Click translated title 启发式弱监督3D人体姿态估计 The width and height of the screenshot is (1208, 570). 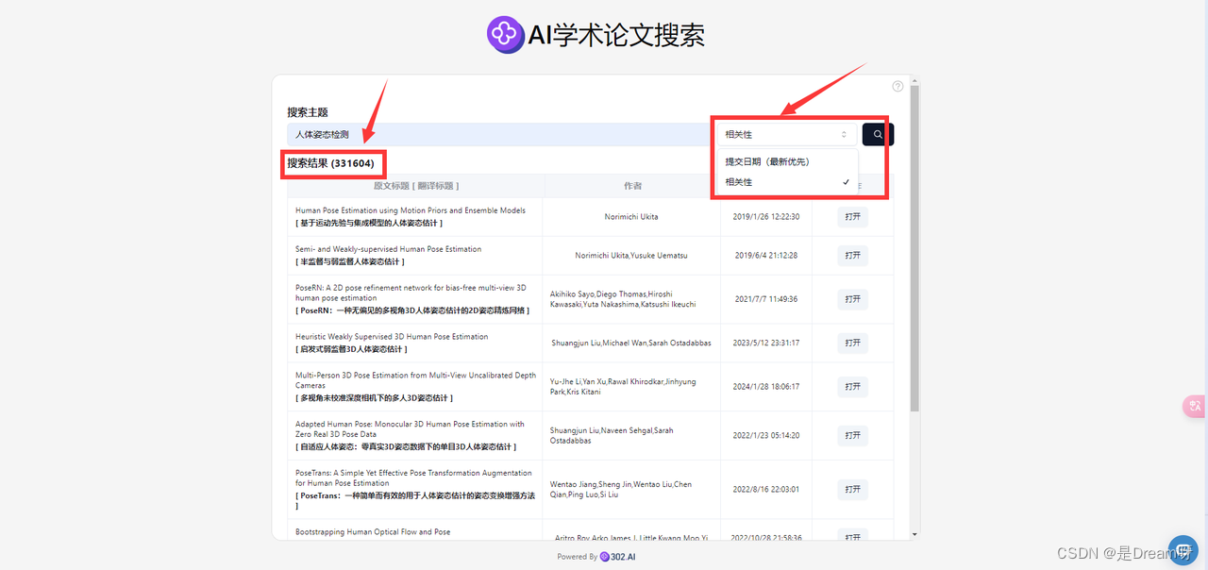point(352,349)
